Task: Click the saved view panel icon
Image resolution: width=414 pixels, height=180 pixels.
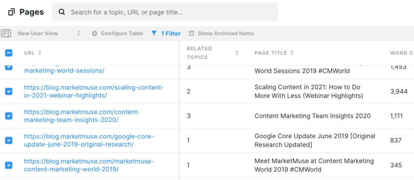Action: 6,33
